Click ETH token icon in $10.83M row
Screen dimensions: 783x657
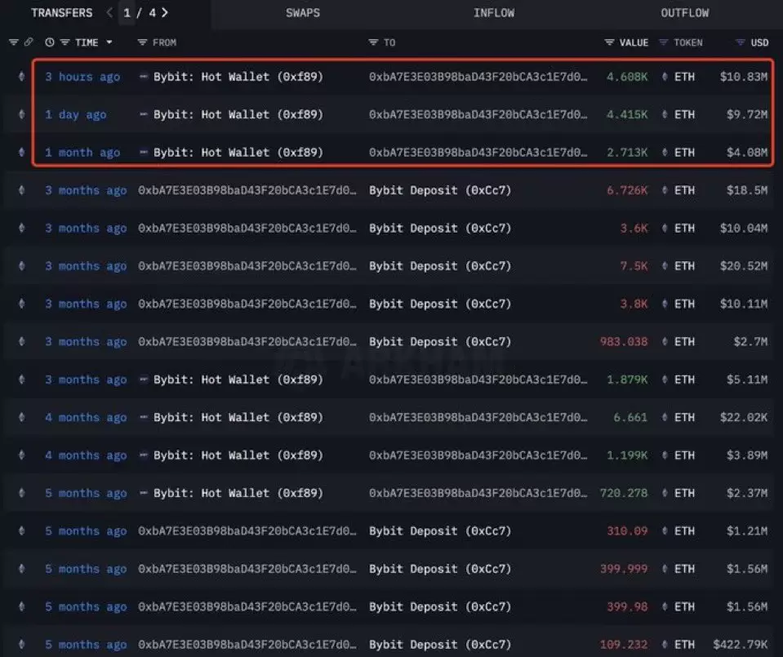tap(665, 77)
